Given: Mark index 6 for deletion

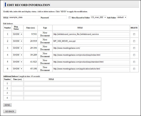Looking at the screenshot, I should (x=134, y=69).
